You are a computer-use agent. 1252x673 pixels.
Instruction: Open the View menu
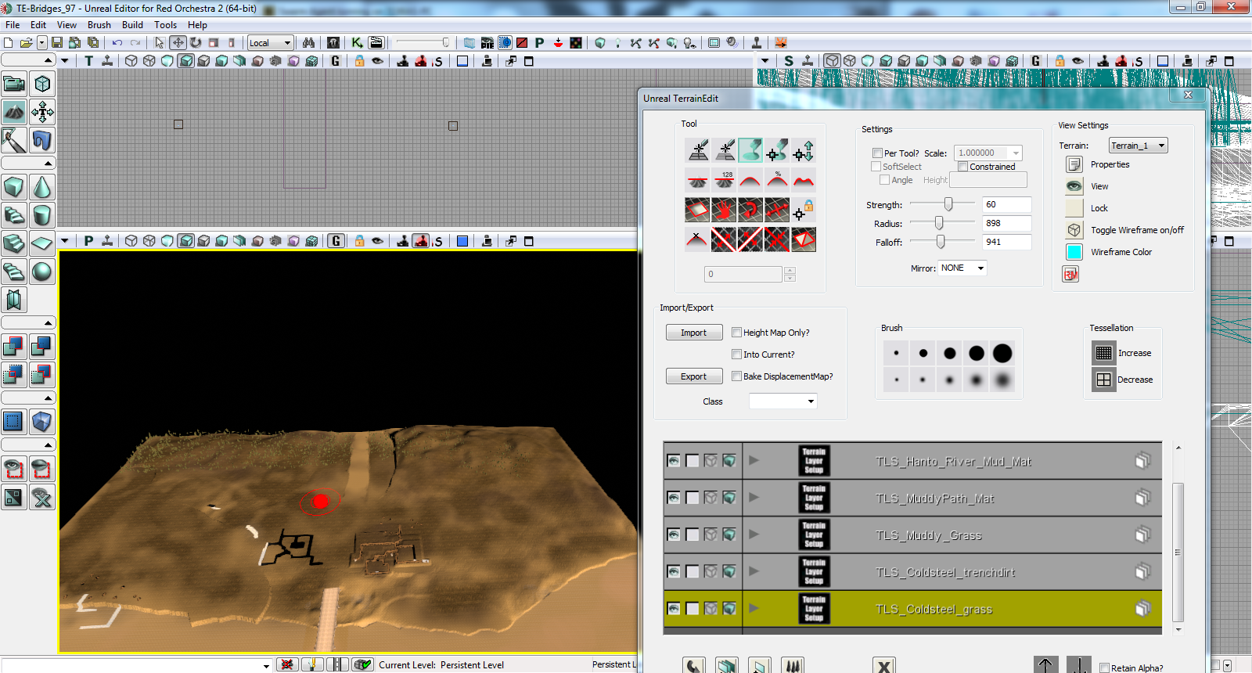coord(67,25)
